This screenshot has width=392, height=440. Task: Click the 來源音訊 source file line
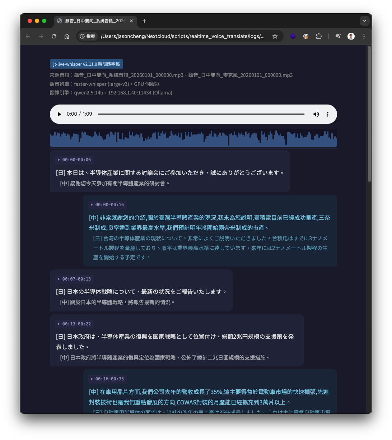coord(171,75)
